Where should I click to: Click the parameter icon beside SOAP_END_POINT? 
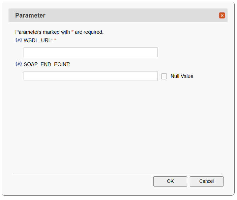(19, 64)
